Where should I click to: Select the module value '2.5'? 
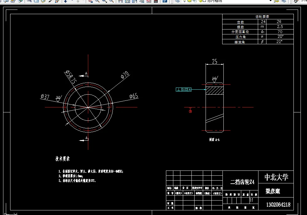280,27
